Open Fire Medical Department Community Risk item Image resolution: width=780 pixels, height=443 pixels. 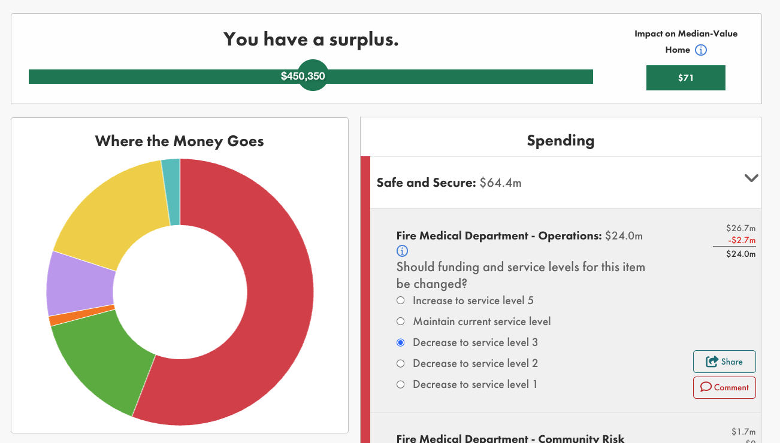point(510,438)
